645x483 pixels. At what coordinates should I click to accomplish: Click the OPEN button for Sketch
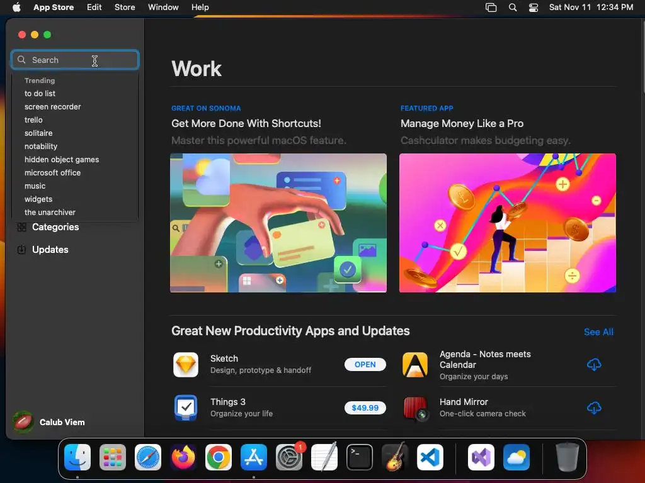tap(365, 365)
